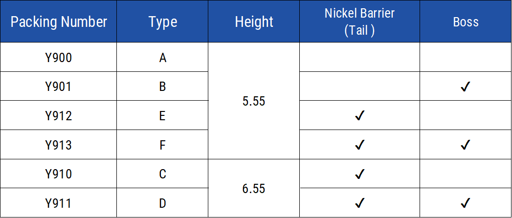The height and width of the screenshot is (218, 512).
Task: Click the Boss checkmark in row Y911
Action: [465, 202]
